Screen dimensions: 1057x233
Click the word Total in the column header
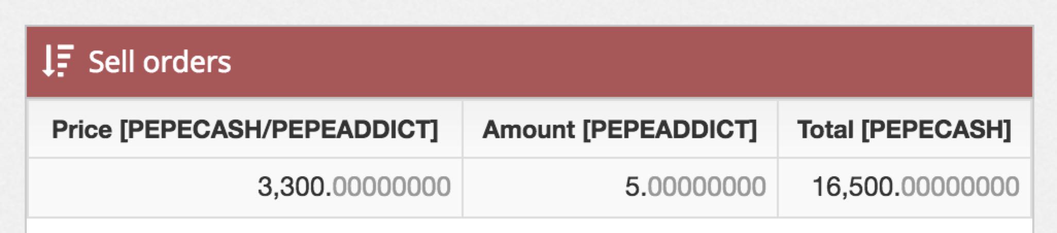point(826,129)
